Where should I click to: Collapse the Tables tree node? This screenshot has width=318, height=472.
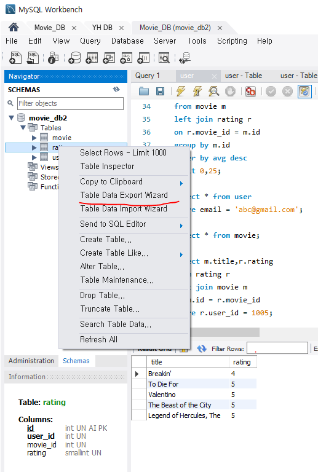point(23,128)
